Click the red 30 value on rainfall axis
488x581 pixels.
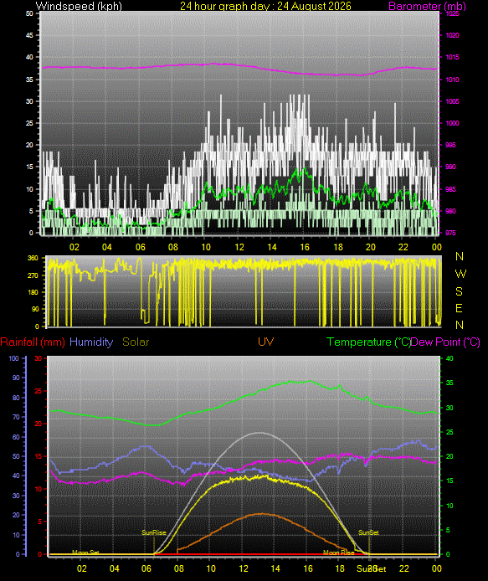[39, 358]
